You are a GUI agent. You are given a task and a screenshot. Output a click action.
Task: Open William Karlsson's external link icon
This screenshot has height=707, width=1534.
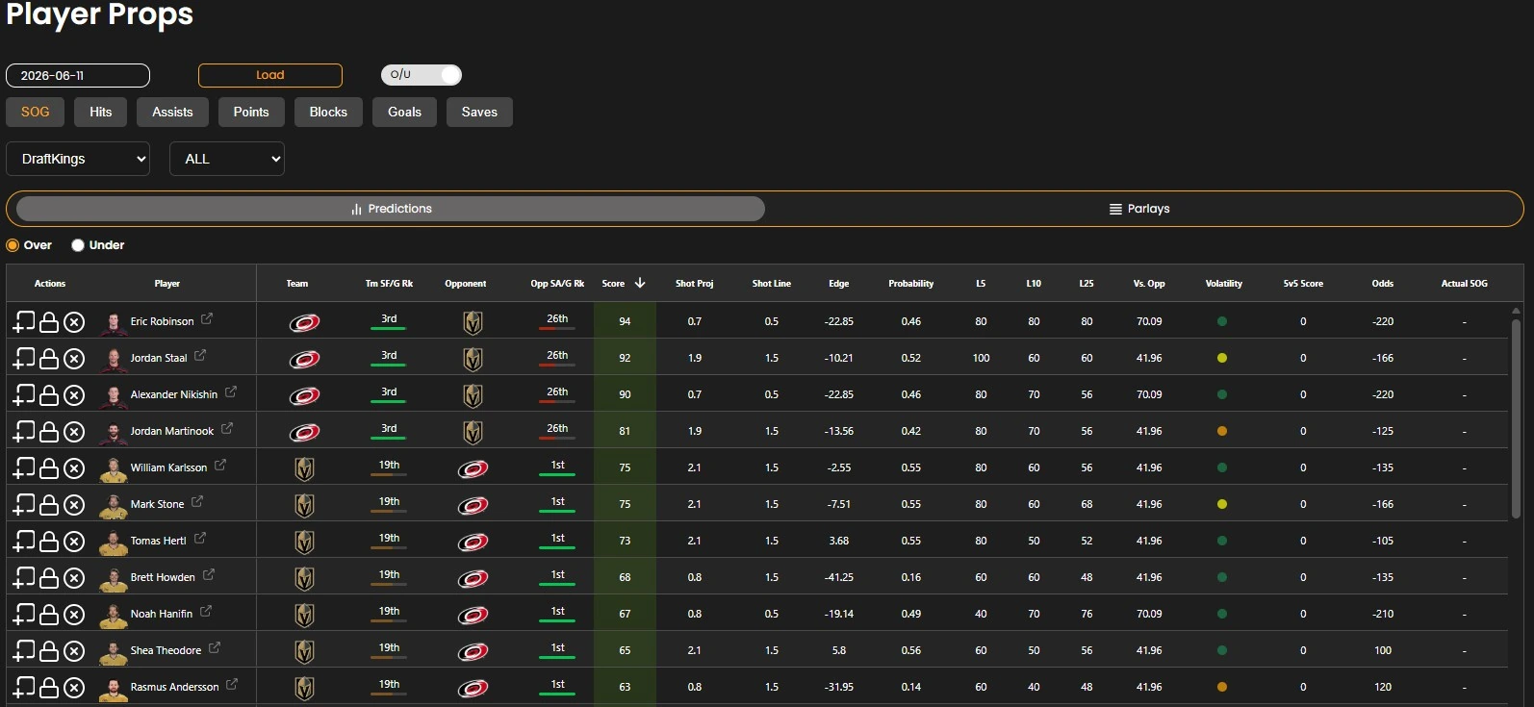[x=220, y=465]
